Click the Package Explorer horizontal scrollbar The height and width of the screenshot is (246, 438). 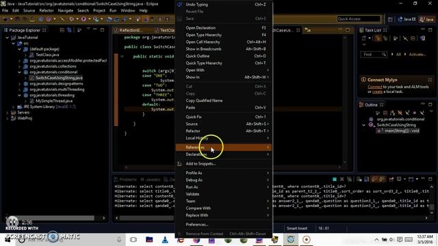[x=55, y=218]
